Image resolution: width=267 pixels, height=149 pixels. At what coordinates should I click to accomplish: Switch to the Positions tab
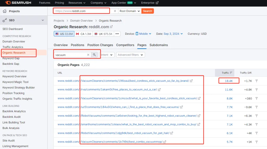77,45
